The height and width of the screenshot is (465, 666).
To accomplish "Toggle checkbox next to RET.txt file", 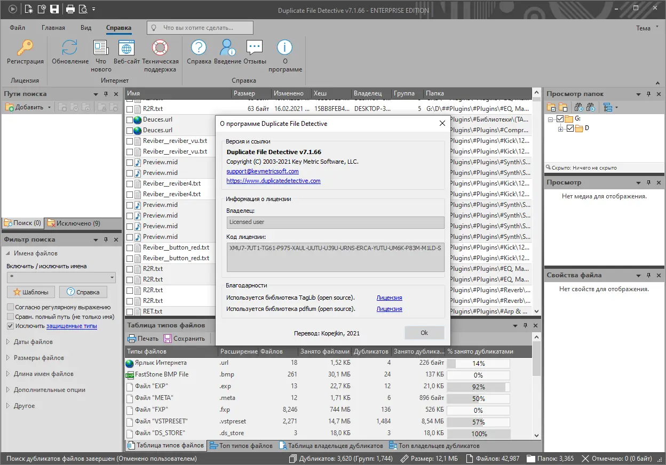I will (130, 311).
